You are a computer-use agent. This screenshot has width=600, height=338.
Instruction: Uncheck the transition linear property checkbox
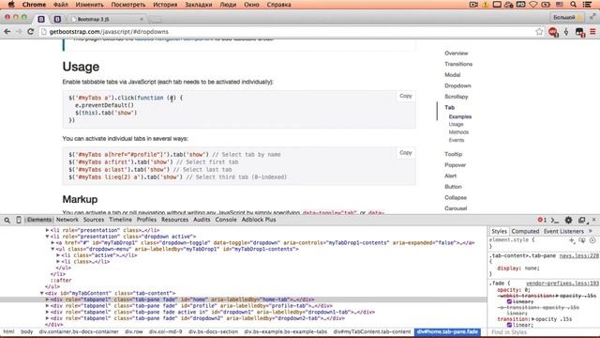[x=509, y=325]
